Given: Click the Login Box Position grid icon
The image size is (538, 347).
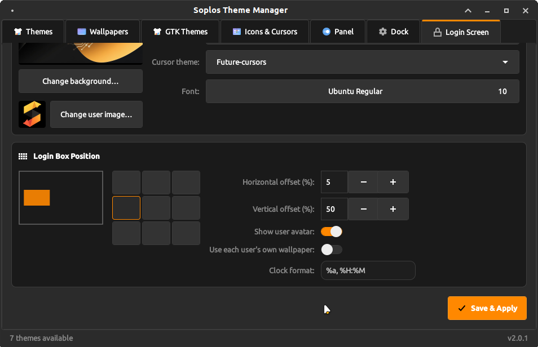Looking at the screenshot, I should (23, 157).
